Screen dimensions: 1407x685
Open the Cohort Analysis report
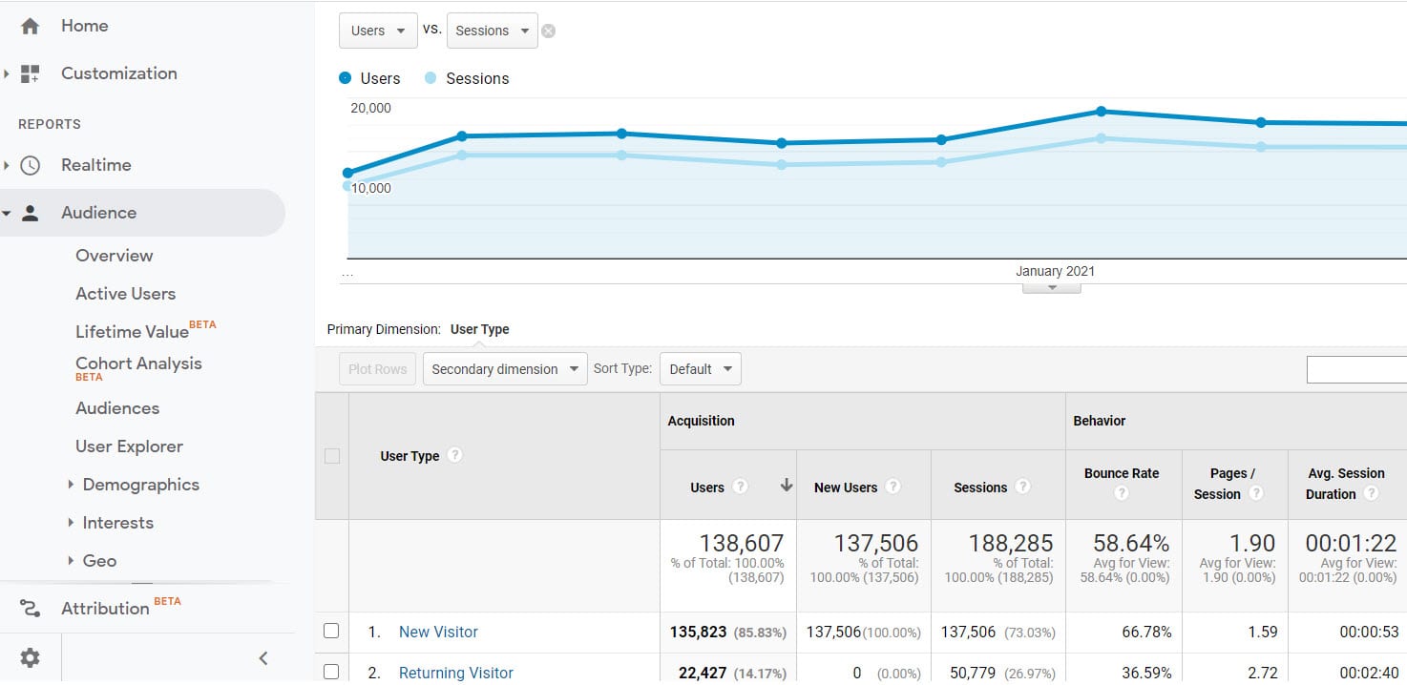tap(138, 363)
